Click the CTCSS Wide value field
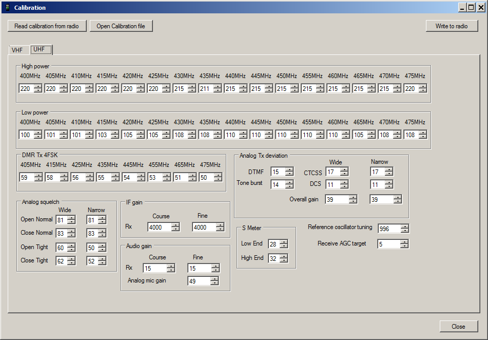 pyautogui.click(x=332, y=172)
